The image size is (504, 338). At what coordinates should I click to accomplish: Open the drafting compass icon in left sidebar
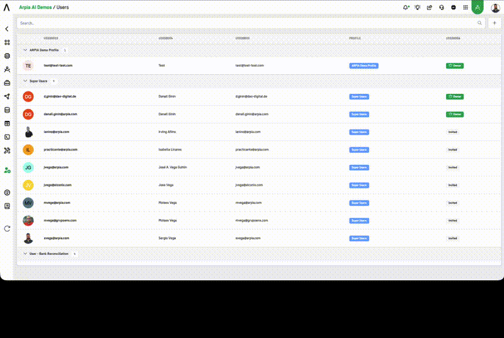[7, 69]
